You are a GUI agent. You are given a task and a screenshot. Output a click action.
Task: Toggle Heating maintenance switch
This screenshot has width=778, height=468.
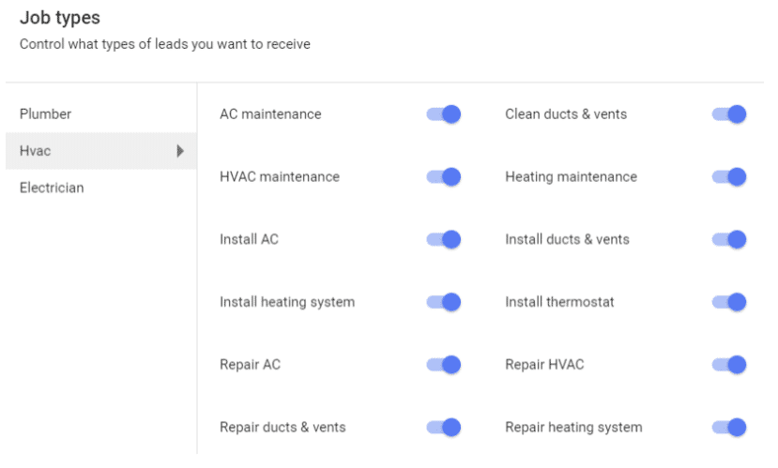[728, 177]
